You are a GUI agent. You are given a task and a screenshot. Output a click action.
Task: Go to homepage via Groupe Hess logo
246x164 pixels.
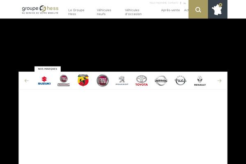click(x=40, y=10)
